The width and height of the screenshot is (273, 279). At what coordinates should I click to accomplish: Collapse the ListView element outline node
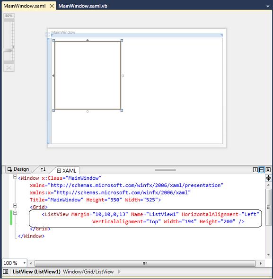pos(15,213)
